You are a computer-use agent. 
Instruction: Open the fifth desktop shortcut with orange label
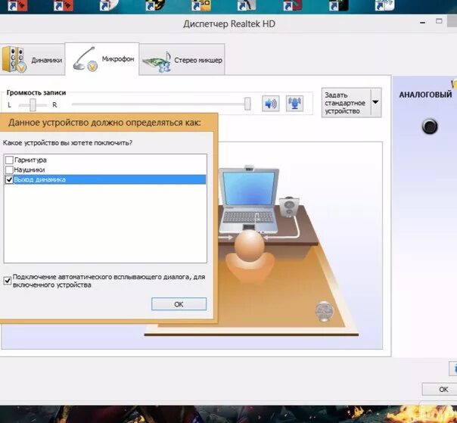click(x=201, y=5)
